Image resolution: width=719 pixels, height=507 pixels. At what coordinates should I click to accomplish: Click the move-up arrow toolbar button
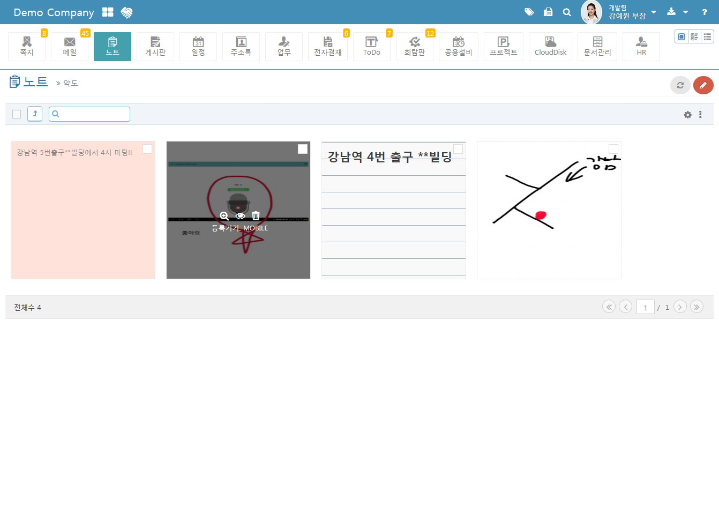coord(35,114)
